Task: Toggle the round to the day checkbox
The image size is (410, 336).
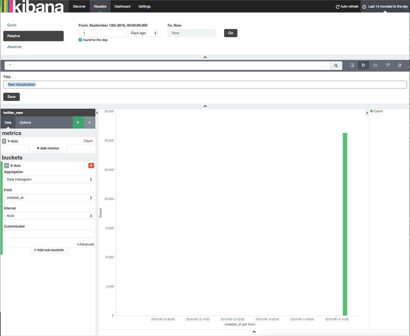Action: 80,40
